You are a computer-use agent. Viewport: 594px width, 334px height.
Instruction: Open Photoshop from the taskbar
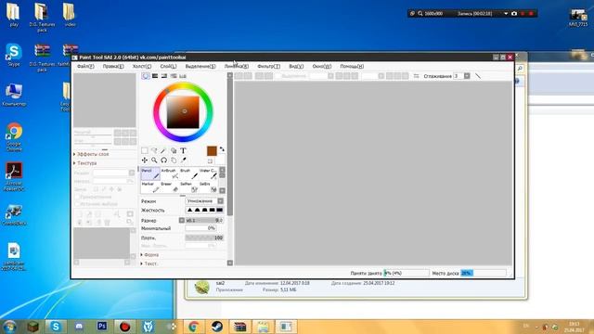click(x=102, y=327)
